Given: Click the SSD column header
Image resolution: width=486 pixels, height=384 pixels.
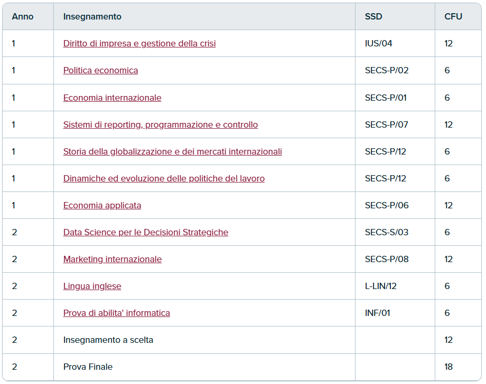Looking at the screenshot, I should coord(373,17).
